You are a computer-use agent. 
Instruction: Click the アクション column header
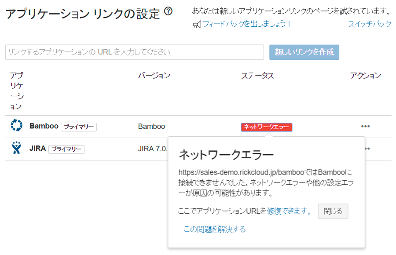click(x=366, y=75)
